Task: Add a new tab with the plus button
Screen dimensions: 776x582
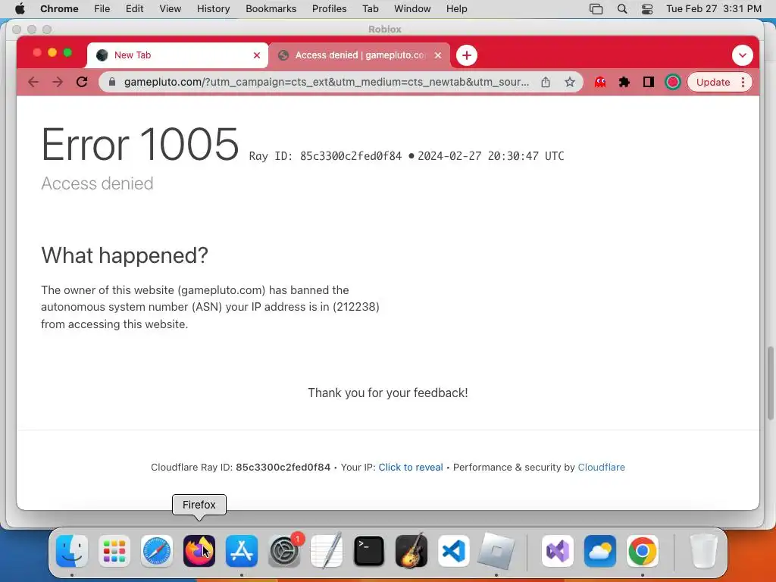Action: [466, 55]
